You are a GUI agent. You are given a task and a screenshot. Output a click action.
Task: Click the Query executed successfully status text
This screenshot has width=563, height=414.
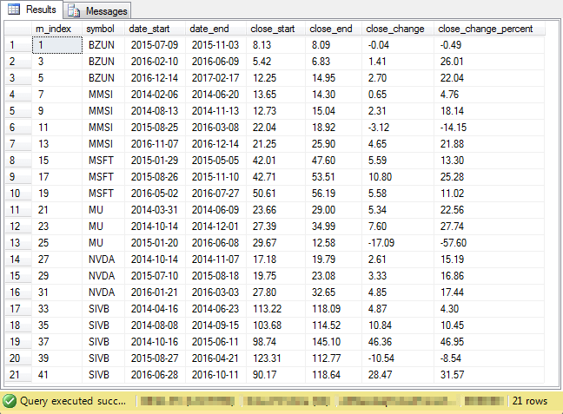(73, 401)
